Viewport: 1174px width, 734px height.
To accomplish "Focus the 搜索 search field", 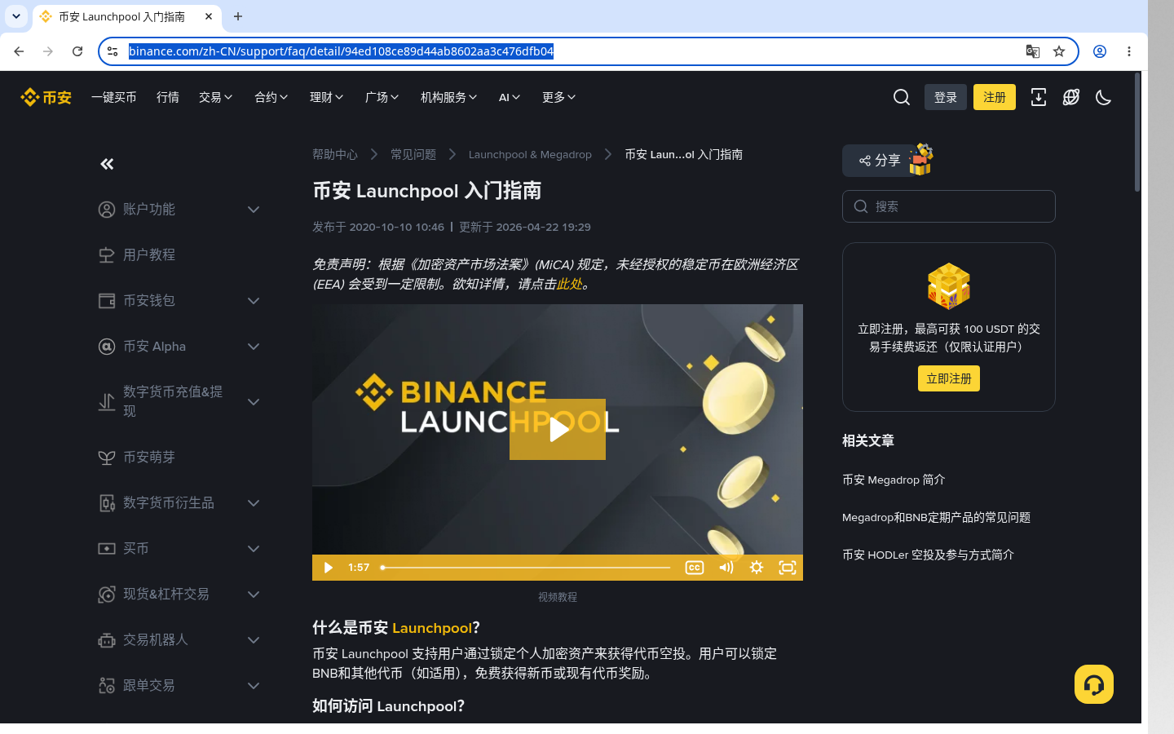I will point(949,206).
